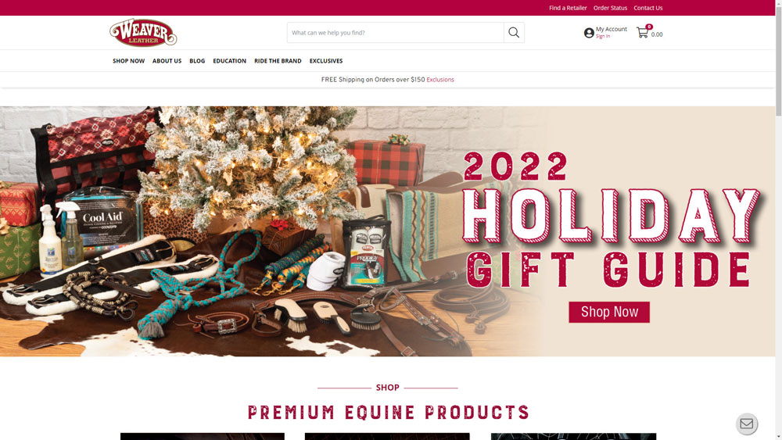Image resolution: width=782 pixels, height=440 pixels.
Task: Click the Holiday Gift Guide Shop Now button
Action: [609, 312]
